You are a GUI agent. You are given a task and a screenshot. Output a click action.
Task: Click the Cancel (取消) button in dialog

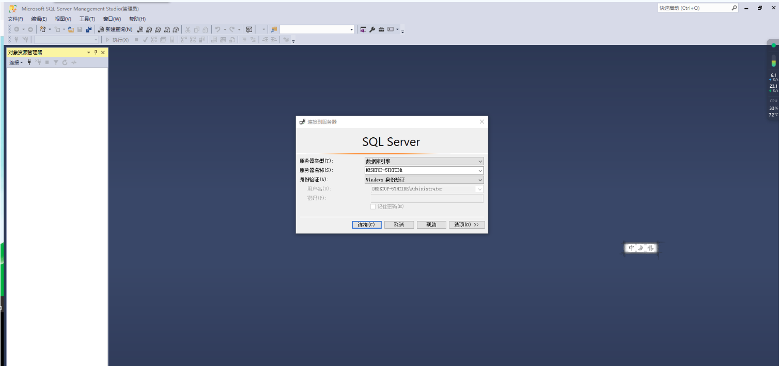click(399, 225)
